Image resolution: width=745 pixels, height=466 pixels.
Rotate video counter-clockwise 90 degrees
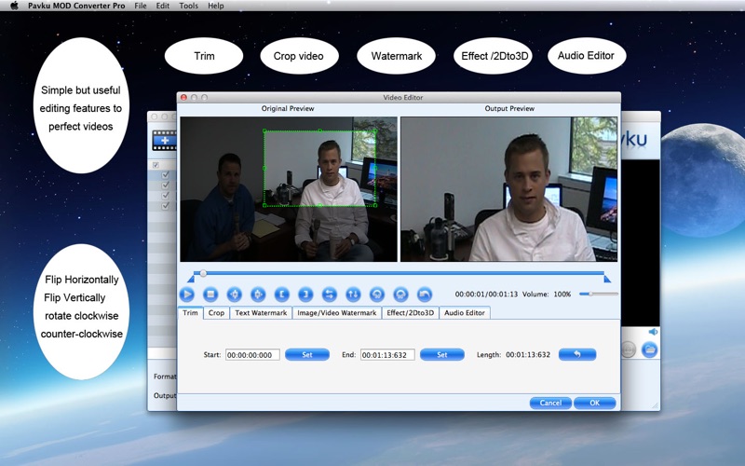377,295
